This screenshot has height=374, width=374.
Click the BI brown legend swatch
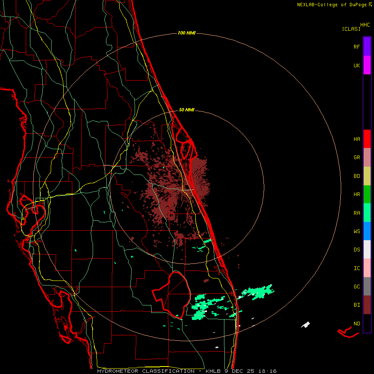pos(367,305)
